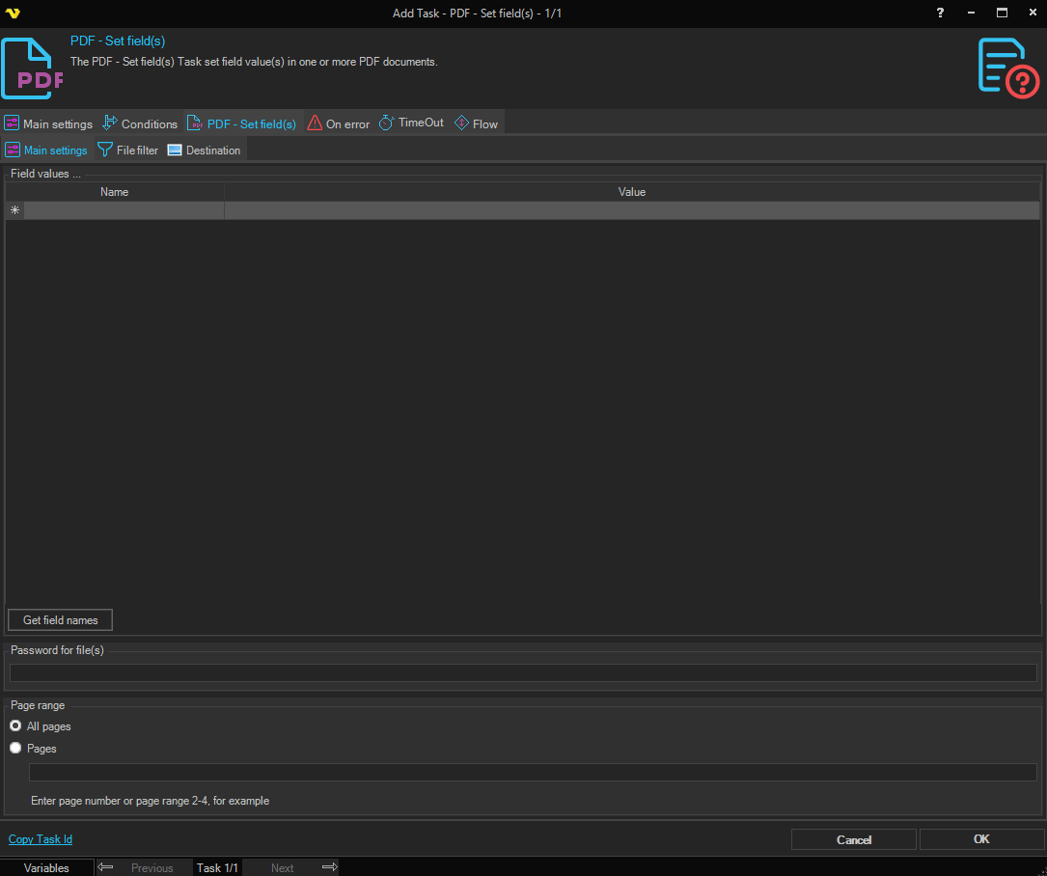Click the OK button

point(981,839)
